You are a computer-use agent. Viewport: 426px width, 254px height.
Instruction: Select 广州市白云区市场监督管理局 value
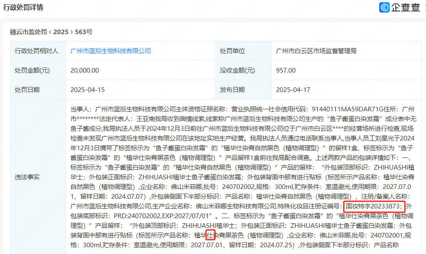coord(316,51)
